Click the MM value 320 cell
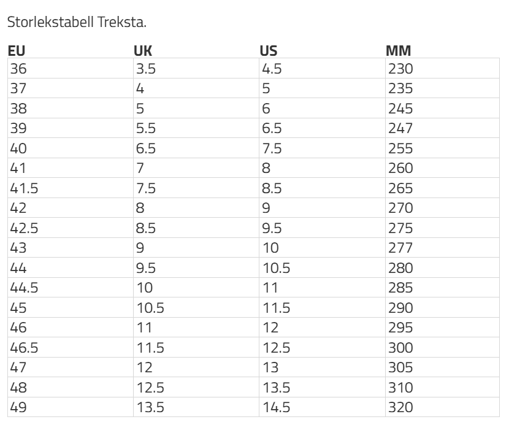Screen dimensions: 509x441 [x=442, y=407]
